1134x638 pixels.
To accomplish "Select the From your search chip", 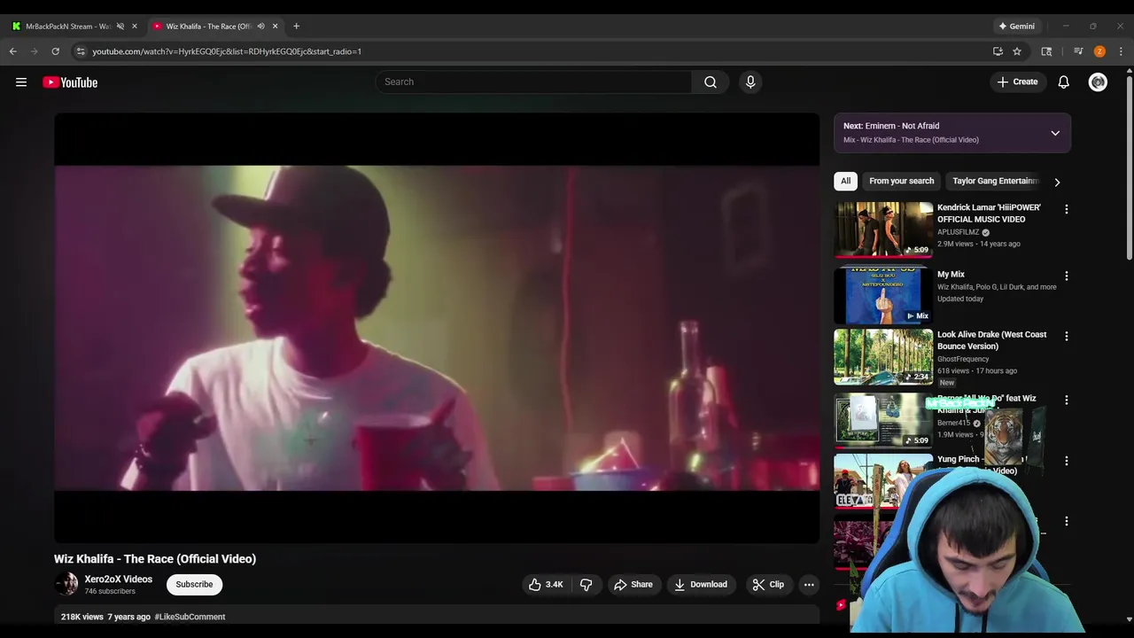I will (901, 181).
